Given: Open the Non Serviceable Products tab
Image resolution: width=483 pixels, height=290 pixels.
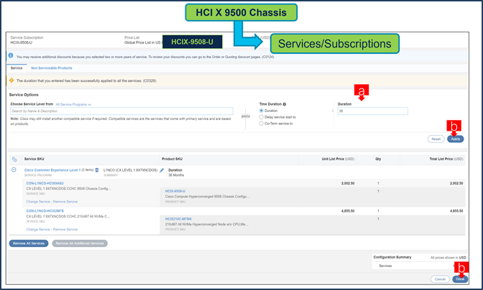Looking at the screenshot, I should (52, 68).
